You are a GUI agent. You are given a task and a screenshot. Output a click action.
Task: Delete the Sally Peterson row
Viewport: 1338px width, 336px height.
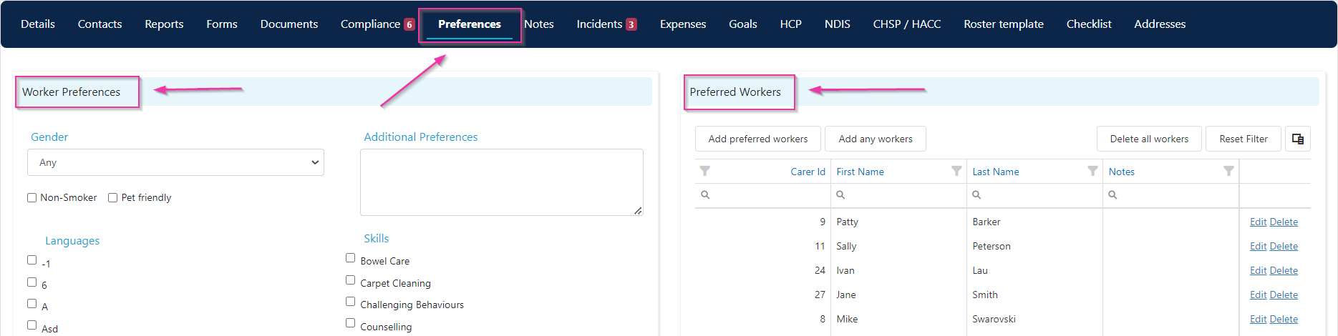point(1284,247)
